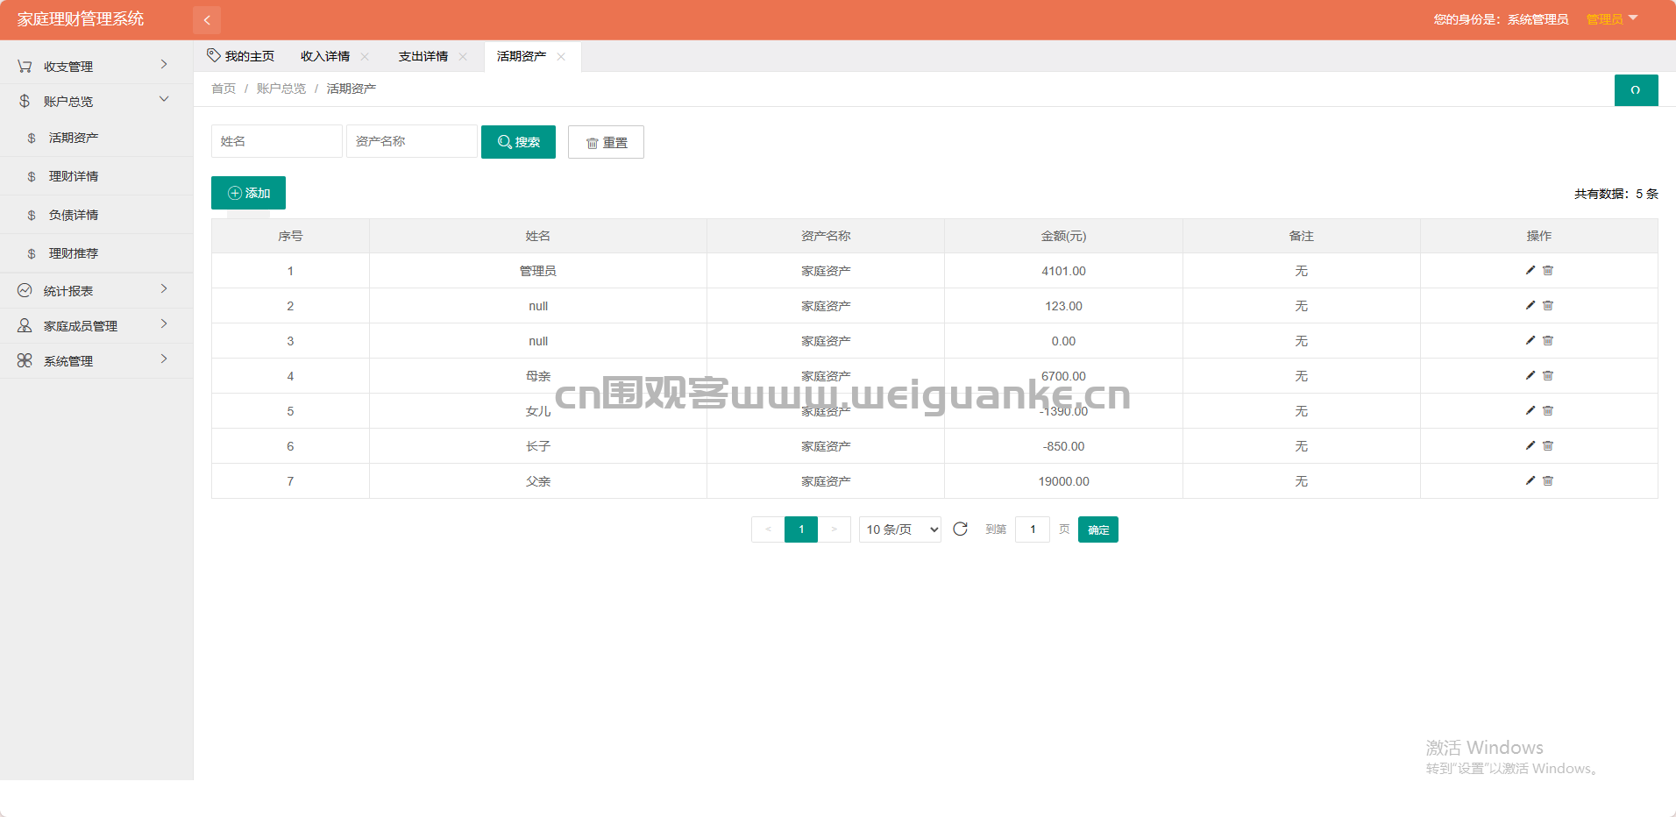This screenshot has height=817, width=1676.
Task: Expand the 统计报表 menu chevron
Action: (164, 289)
